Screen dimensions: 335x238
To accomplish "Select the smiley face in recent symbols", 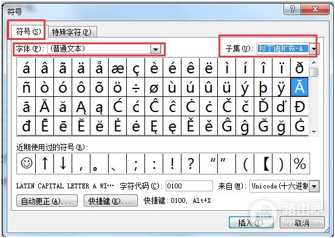I will pyautogui.click(x=27, y=164).
